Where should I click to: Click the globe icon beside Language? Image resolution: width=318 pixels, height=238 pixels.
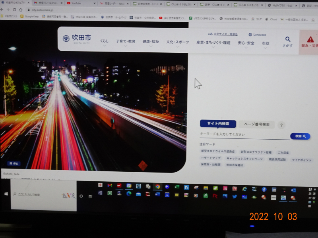point(250,35)
